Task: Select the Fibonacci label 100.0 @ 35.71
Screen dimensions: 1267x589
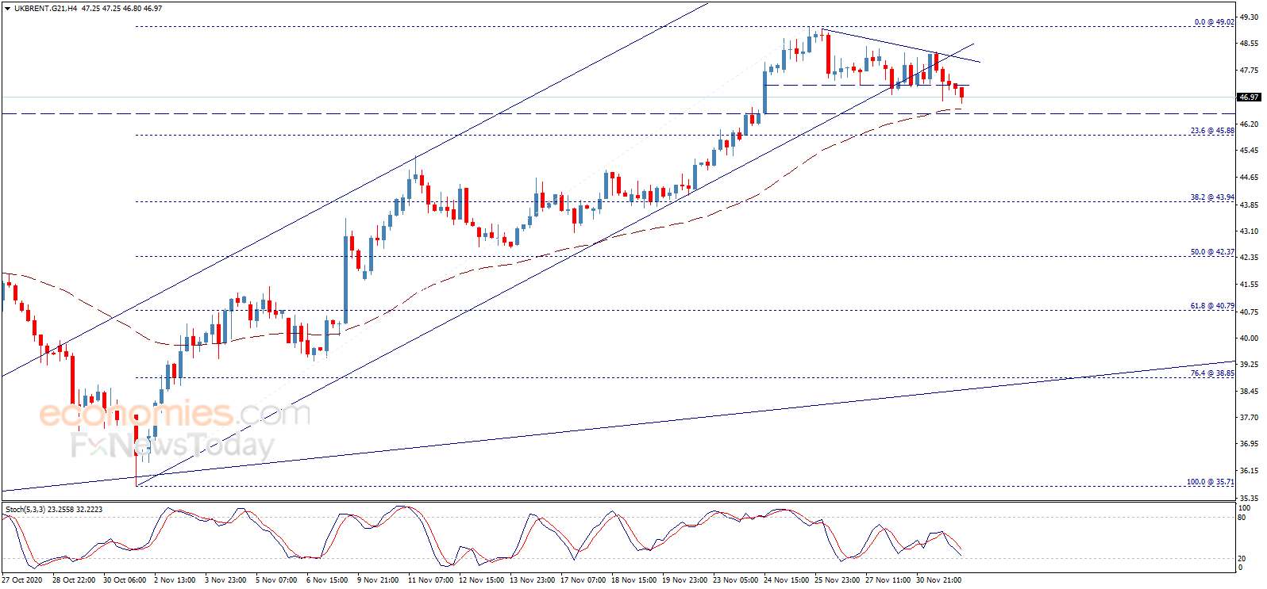Action: [1211, 482]
